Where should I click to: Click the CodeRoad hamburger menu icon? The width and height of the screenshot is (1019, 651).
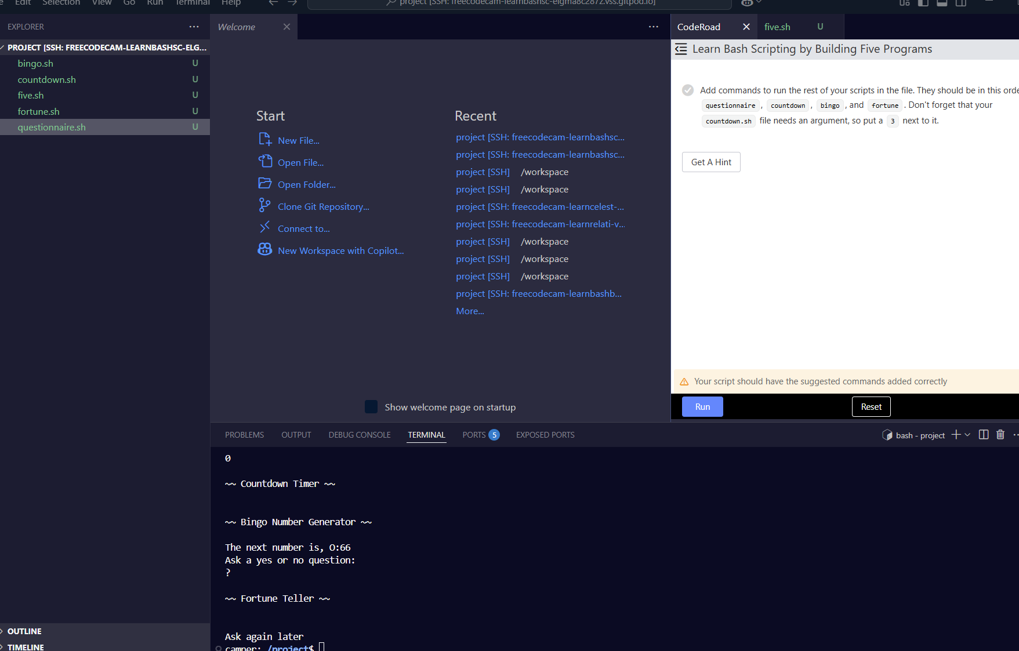coord(681,49)
